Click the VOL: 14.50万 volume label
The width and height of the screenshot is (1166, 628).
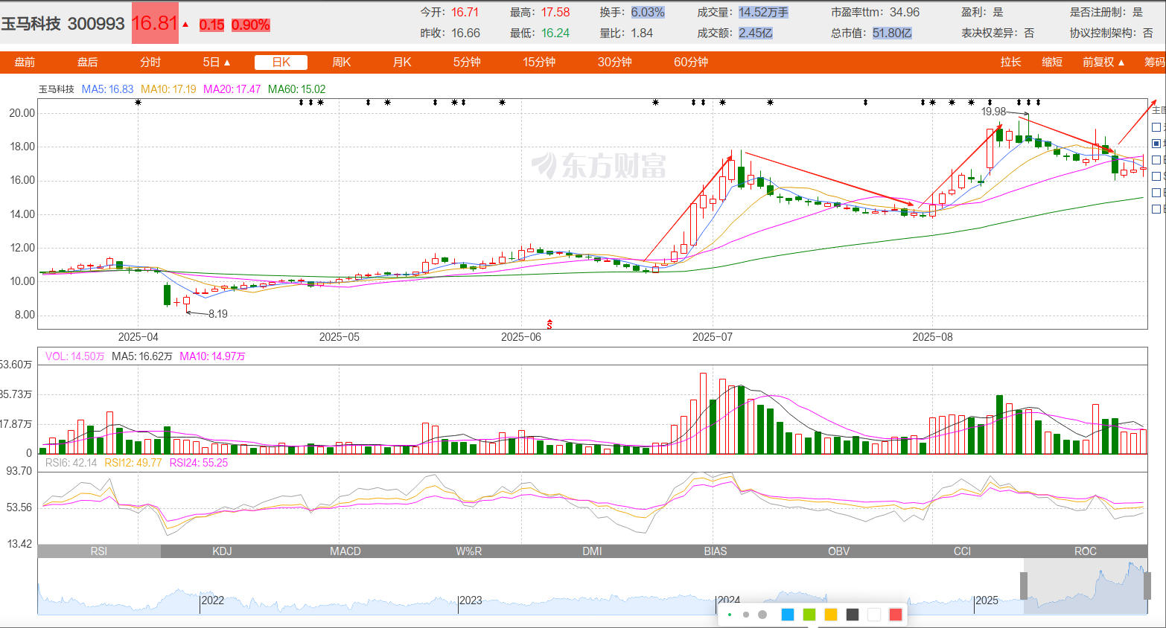point(74,356)
